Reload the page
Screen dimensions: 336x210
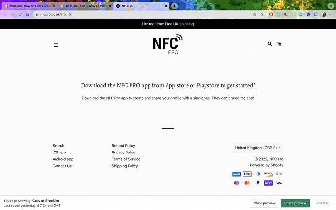20,14
